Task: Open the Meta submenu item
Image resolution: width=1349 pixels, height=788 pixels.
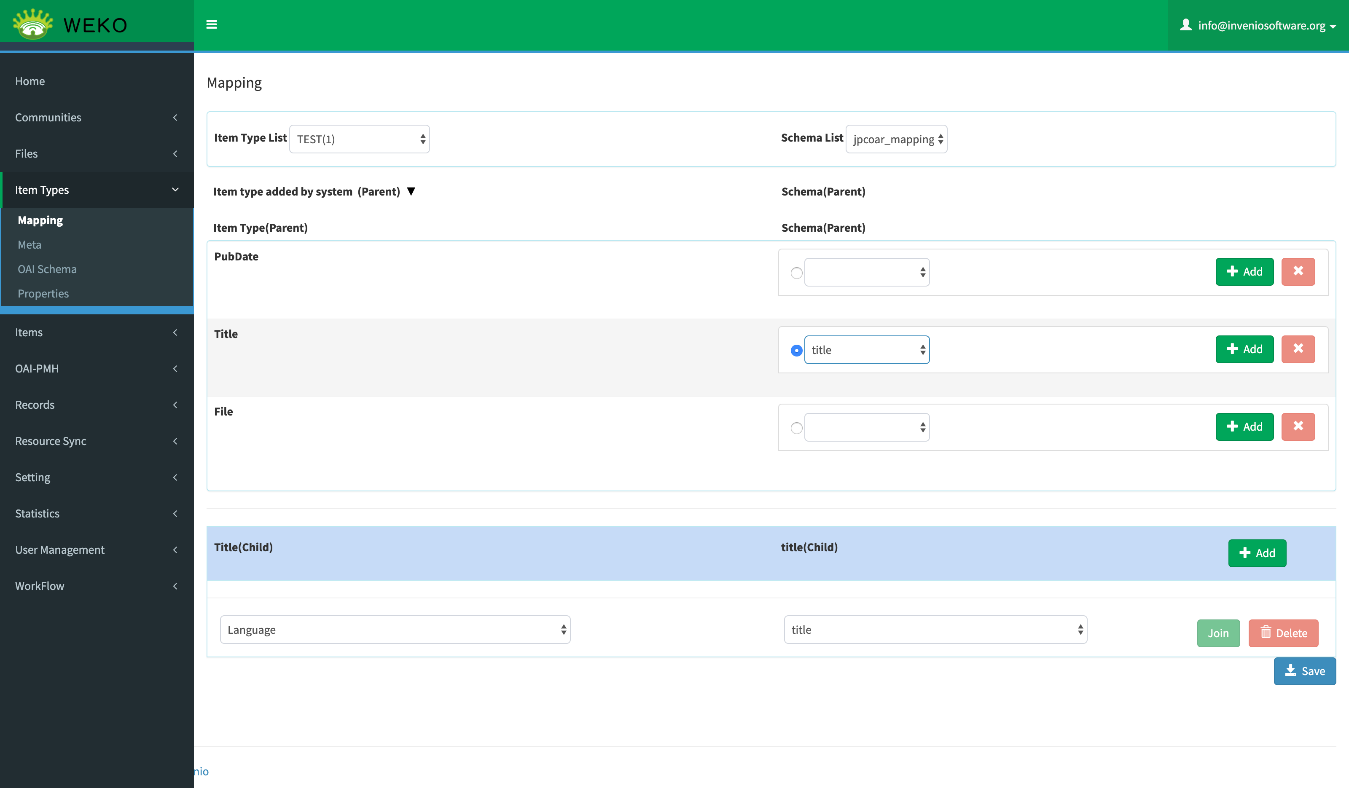Action: [x=30, y=244]
